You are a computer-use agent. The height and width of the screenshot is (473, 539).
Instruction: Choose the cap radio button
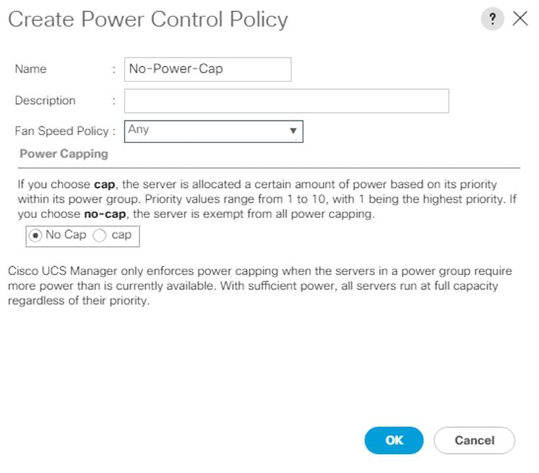tap(99, 236)
